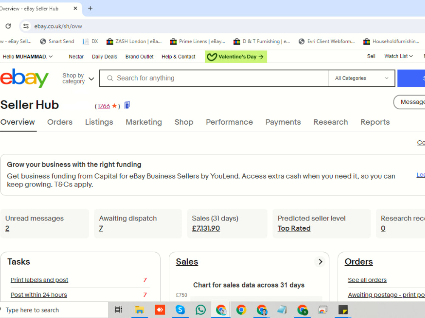
Task: Open unread messages count 2
Action: tap(7, 228)
